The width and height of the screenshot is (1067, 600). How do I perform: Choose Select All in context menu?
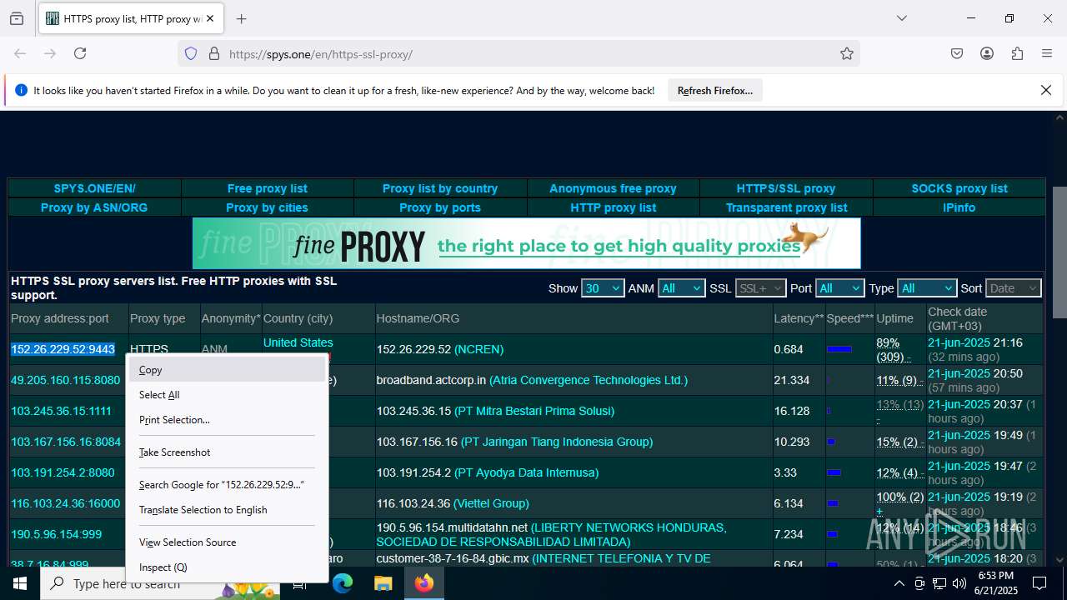point(227,395)
